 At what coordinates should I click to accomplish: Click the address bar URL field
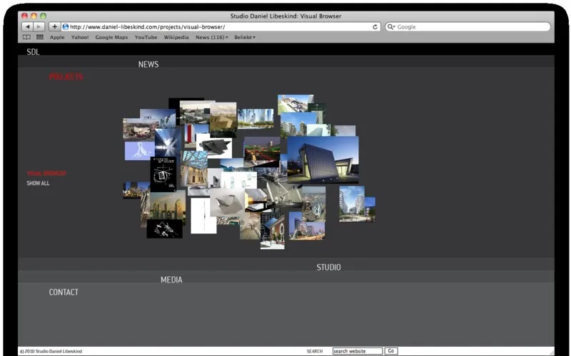click(x=221, y=27)
